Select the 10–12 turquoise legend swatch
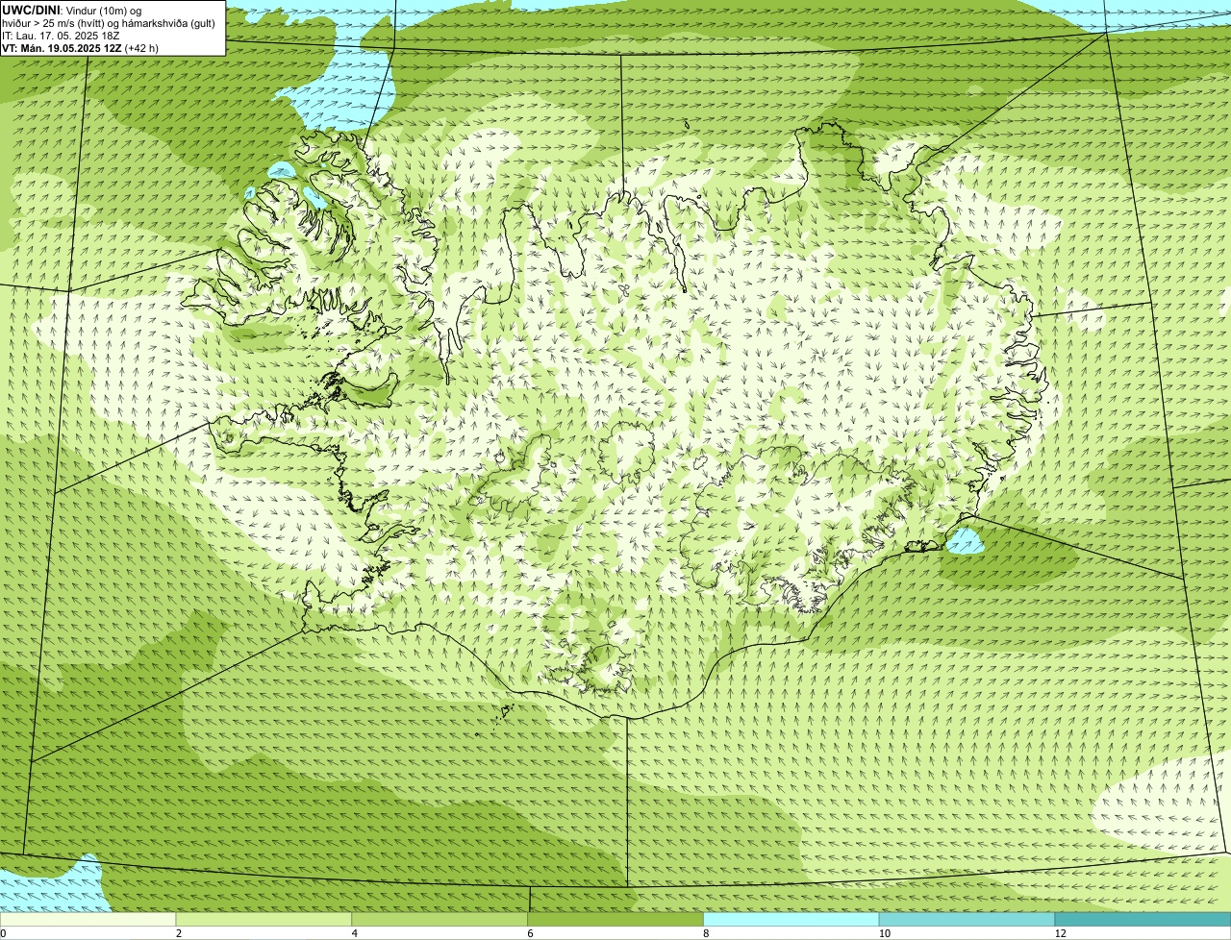 (x=967, y=920)
